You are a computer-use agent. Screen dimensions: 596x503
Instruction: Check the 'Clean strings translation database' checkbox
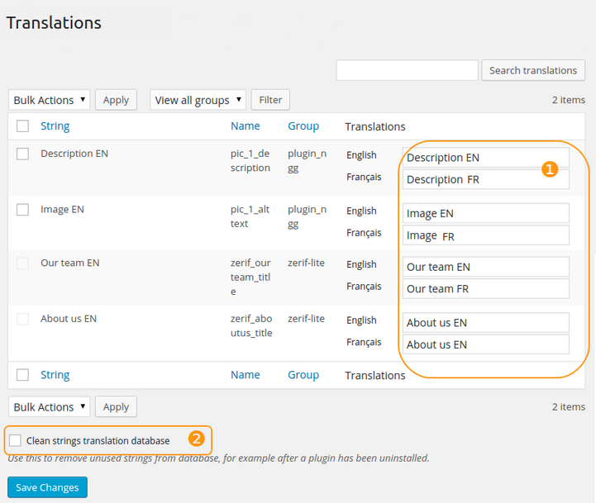point(16,440)
